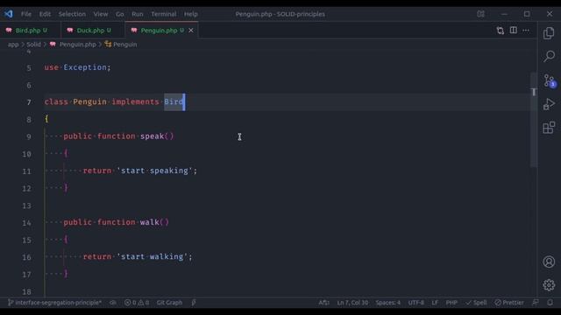Open the Search panel icon
561x315 pixels.
(549, 56)
